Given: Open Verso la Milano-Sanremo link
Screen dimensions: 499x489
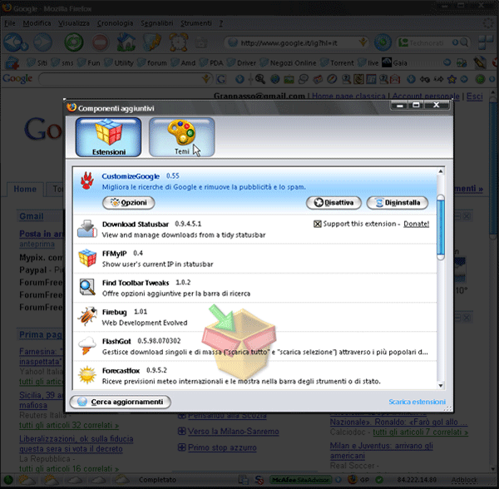Looking at the screenshot, I should coord(233,432).
